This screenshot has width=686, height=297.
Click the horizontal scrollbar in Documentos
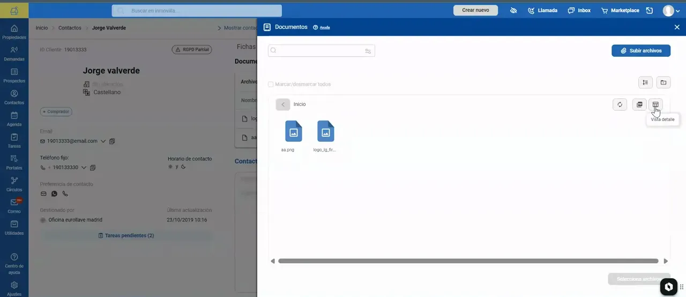(468, 261)
